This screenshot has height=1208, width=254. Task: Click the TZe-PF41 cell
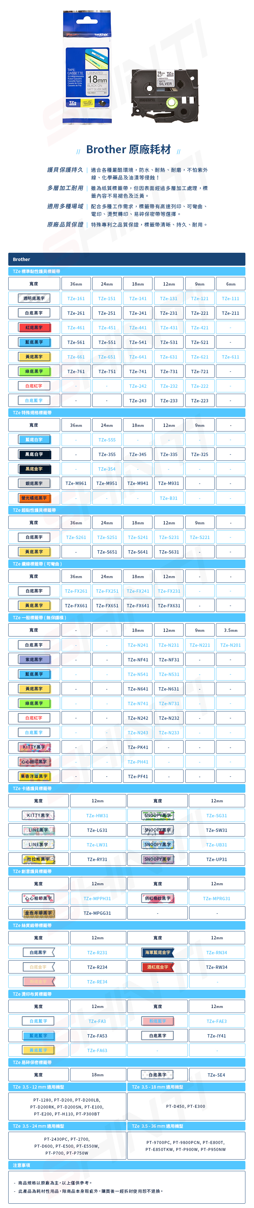click(138, 776)
